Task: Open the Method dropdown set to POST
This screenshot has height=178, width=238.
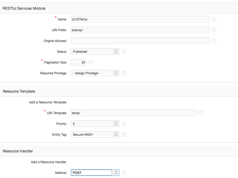Action: (95, 173)
